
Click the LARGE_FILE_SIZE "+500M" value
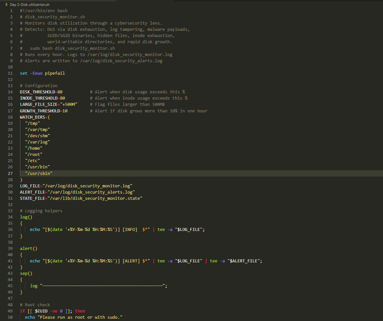(x=69, y=104)
